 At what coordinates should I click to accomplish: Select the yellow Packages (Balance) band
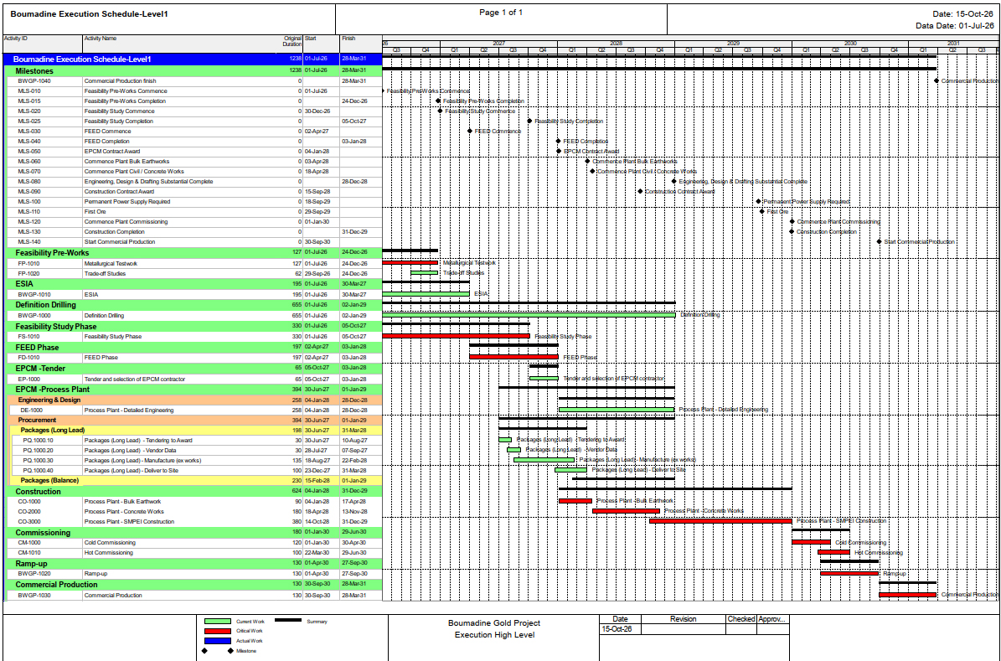click(x=197, y=480)
